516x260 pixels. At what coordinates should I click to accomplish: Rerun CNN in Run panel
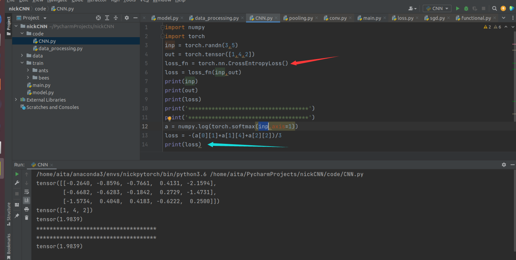pyautogui.click(x=17, y=174)
